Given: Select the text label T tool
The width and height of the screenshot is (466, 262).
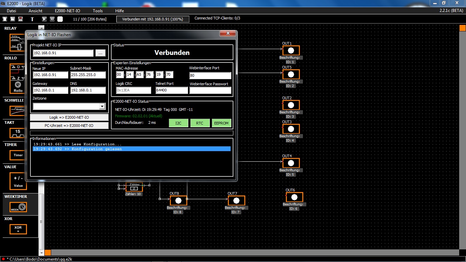Looking at the screenshot, I should (x=32, y=19).
